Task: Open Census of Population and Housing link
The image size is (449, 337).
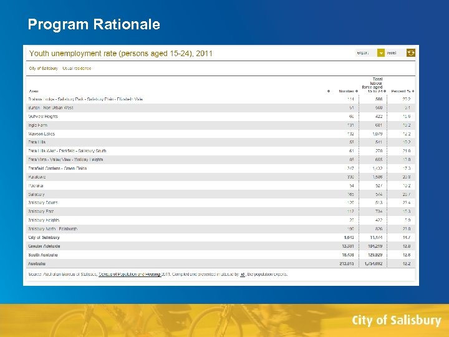Action: 130,274
